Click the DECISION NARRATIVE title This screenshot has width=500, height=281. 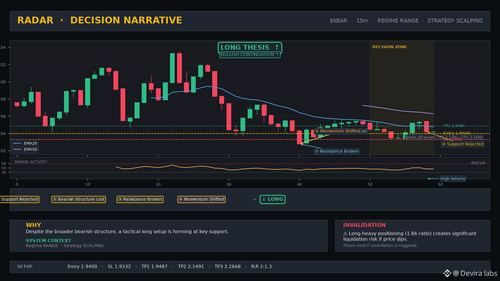click(x=126, y=20)
